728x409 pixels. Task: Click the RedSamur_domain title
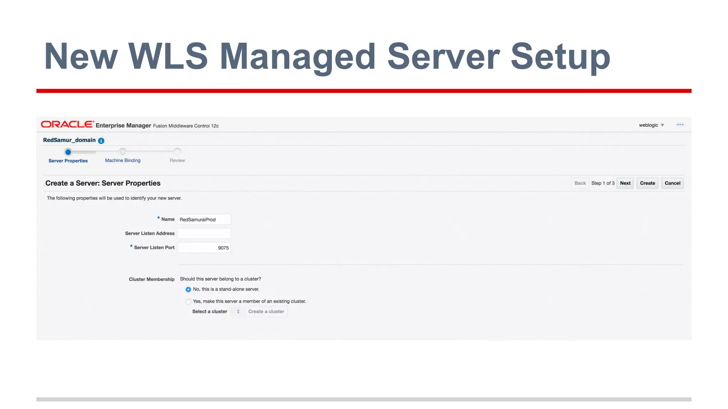pyautogui.click(x=69, y=140)
